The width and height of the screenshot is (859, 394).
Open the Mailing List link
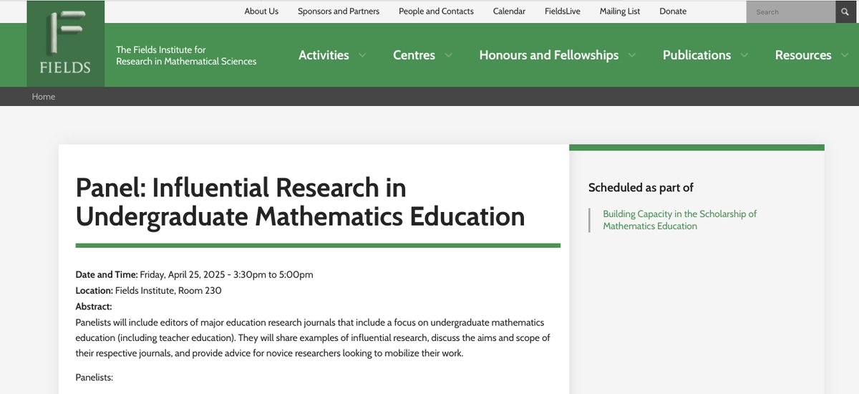click(620, 11)
